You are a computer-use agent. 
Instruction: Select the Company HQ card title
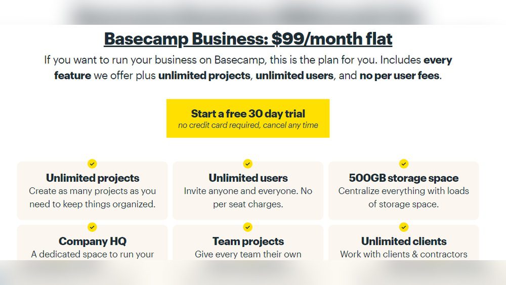(x=93, y=241)
